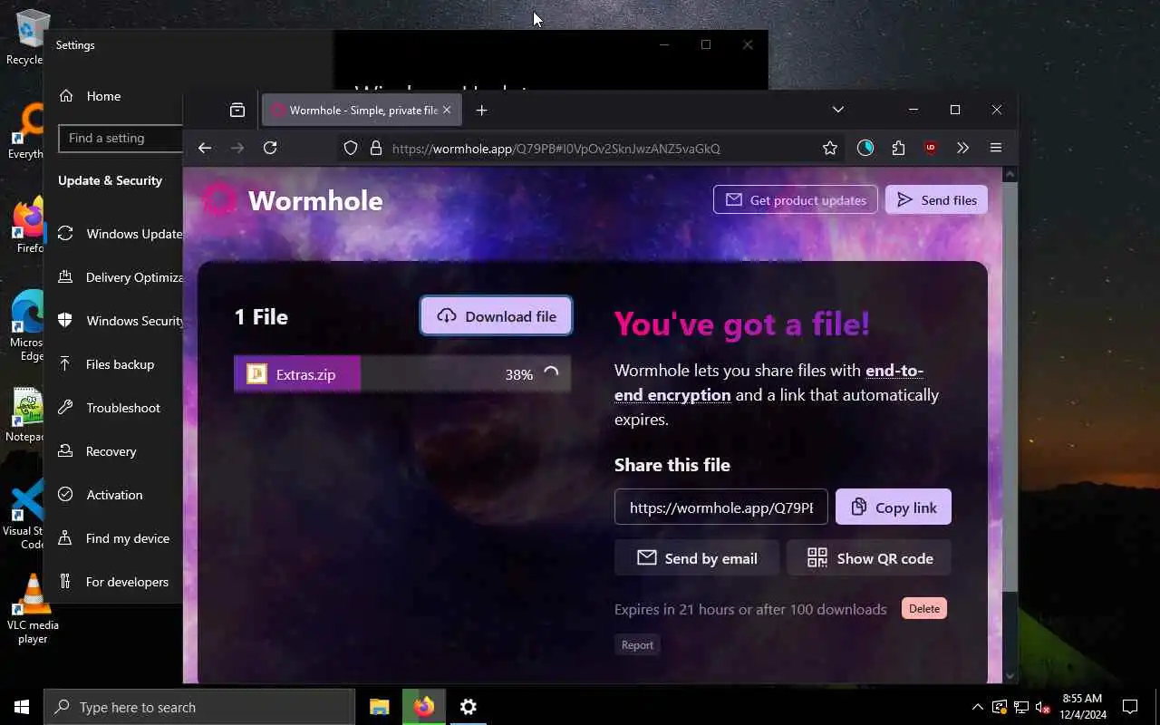Click Show QR code button
Viewport: 1160px width, 725px height.
[869, 558]
